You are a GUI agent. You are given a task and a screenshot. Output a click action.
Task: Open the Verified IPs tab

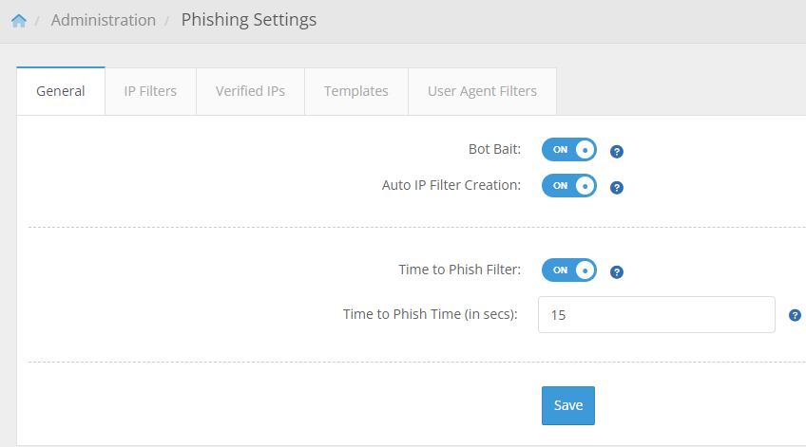(x=250, y=91)
